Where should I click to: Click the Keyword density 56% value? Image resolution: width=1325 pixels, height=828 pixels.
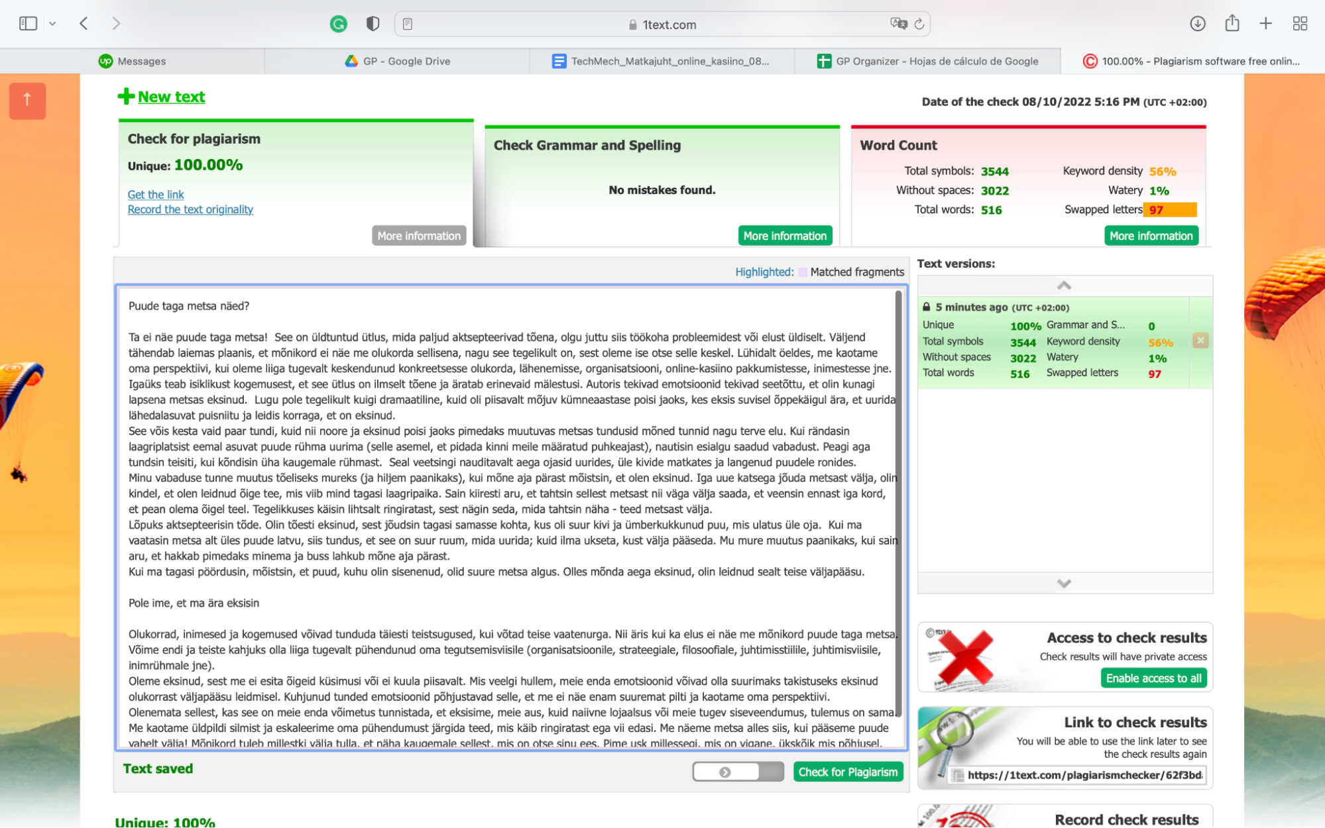coord(1163,172)
